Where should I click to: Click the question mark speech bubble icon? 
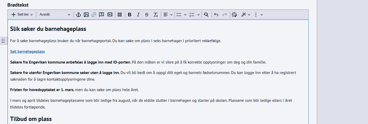[102, 15]
